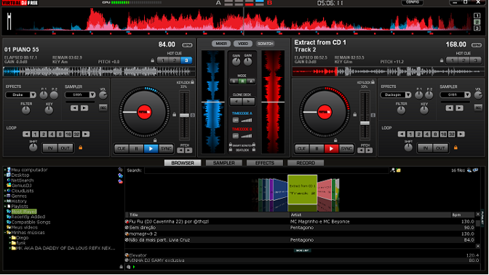489x275 pixels.
Task: Select 8-beat loop on right deck
Action: (x=435, y=134)
